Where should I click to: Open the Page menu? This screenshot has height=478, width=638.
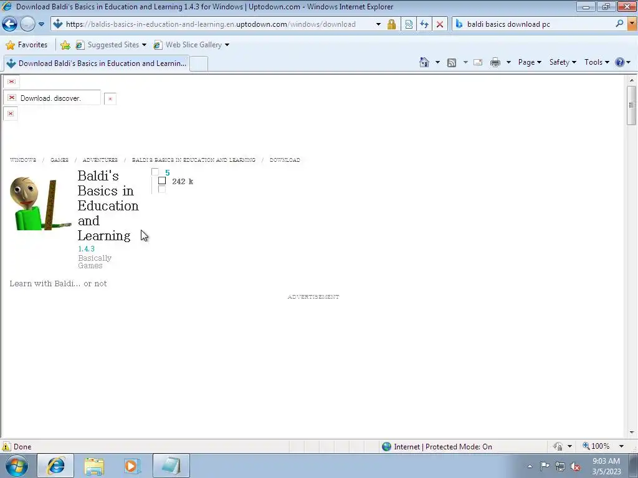pos(530,62)
